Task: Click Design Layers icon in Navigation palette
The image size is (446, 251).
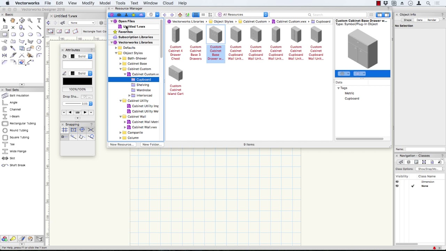Action: pyautogui.click(x=409, y=162)
